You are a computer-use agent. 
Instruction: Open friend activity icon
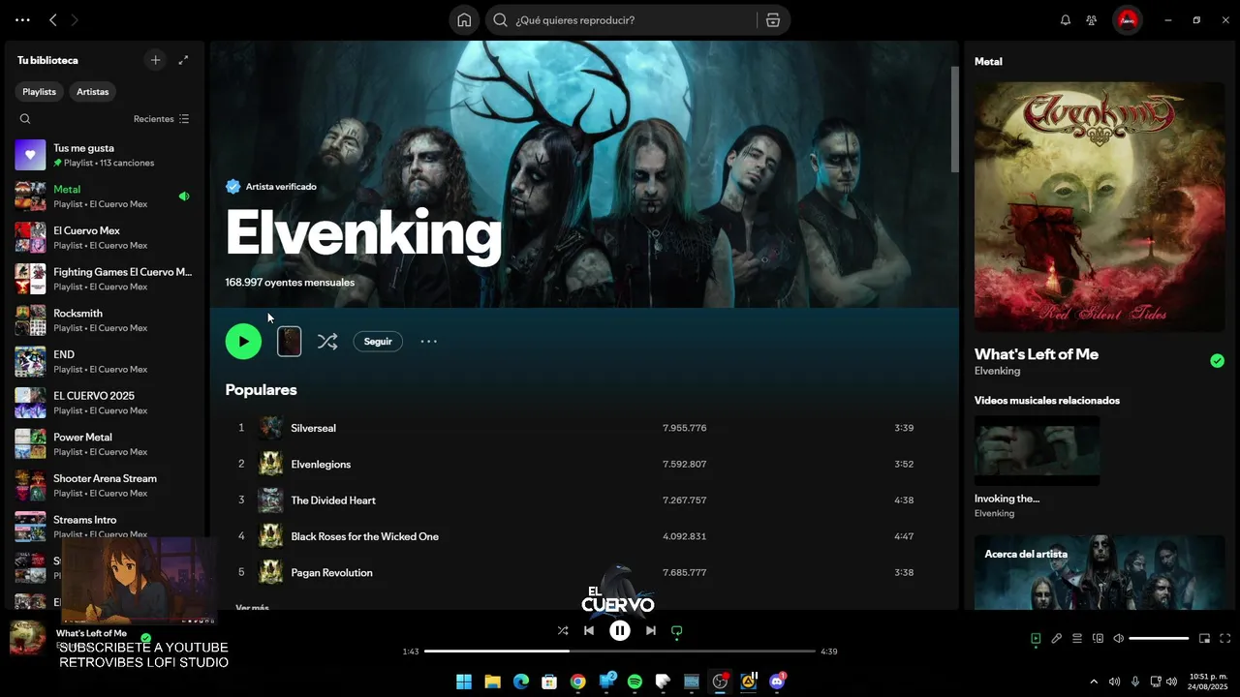coord(1092,20)
